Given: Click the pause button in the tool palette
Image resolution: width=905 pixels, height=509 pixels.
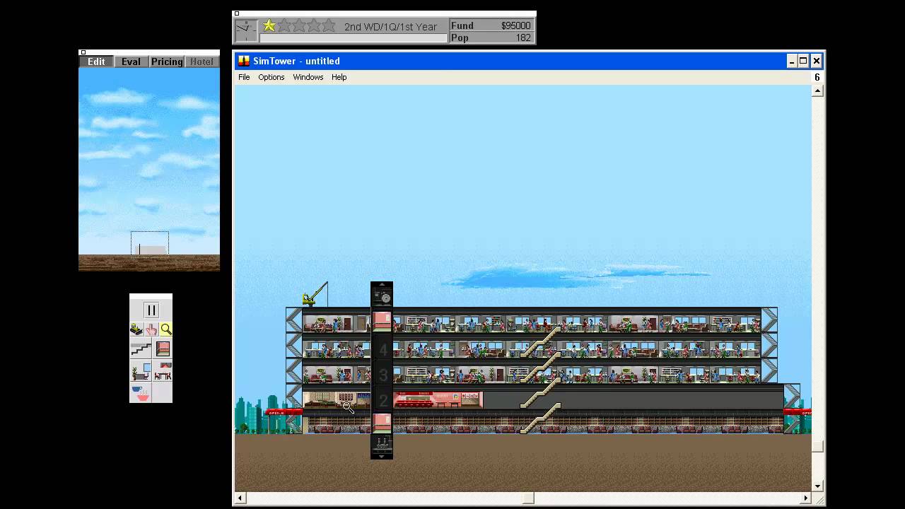Looking at the screenshot, I should point(151,310).
